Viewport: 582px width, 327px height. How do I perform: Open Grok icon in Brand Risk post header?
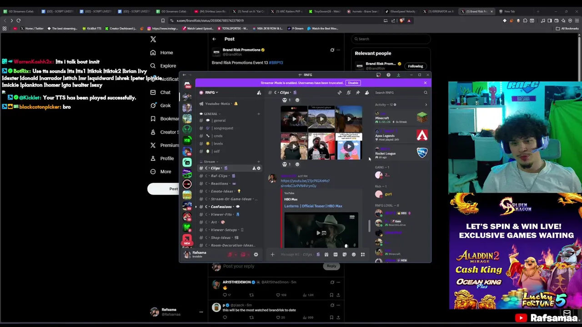[332, 50]
